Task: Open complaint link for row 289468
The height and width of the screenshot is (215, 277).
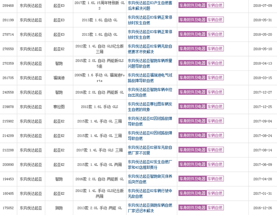Action: click(150, 5)
